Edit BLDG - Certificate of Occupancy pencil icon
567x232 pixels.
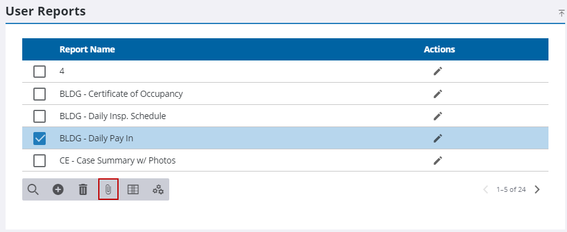tap(438, 94)
